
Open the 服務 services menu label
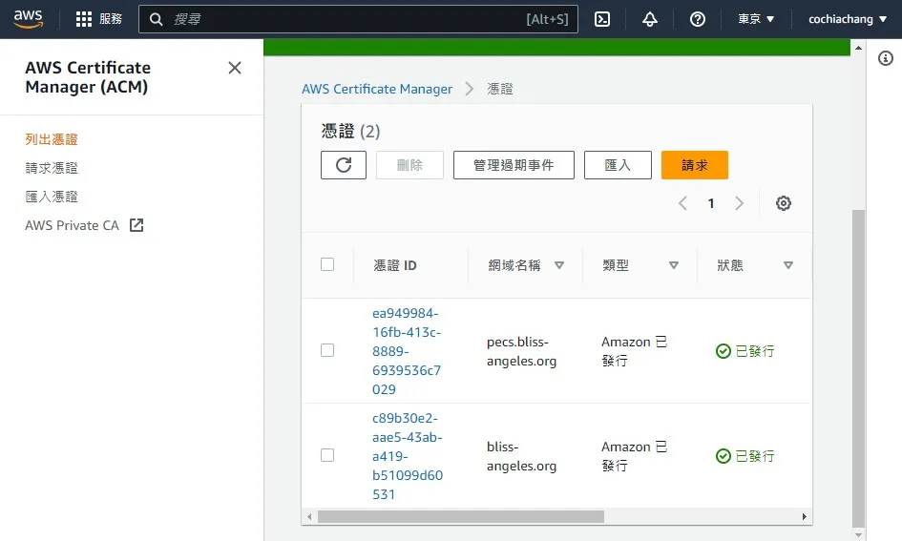tap(111, 19)
